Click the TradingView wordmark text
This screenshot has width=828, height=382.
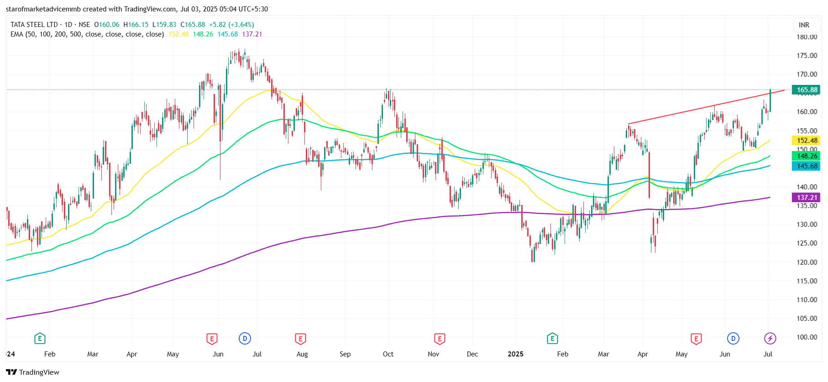pos(39,372)
